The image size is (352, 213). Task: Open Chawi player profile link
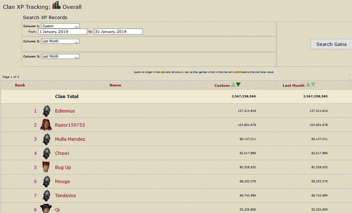pyautogui.click(x=62, y=153)
